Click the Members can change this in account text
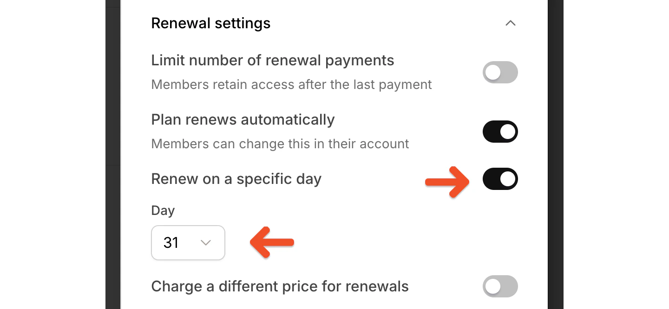Screen dimensions: 669x309 coord(280,144)
